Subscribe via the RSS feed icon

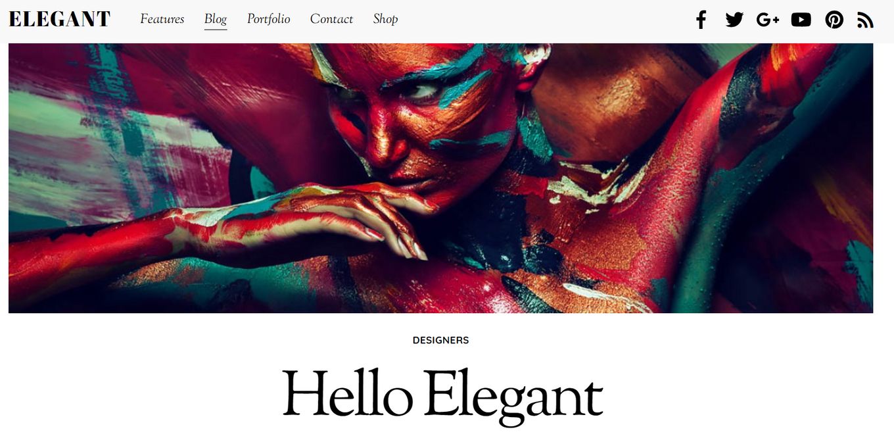pos(865,20)
